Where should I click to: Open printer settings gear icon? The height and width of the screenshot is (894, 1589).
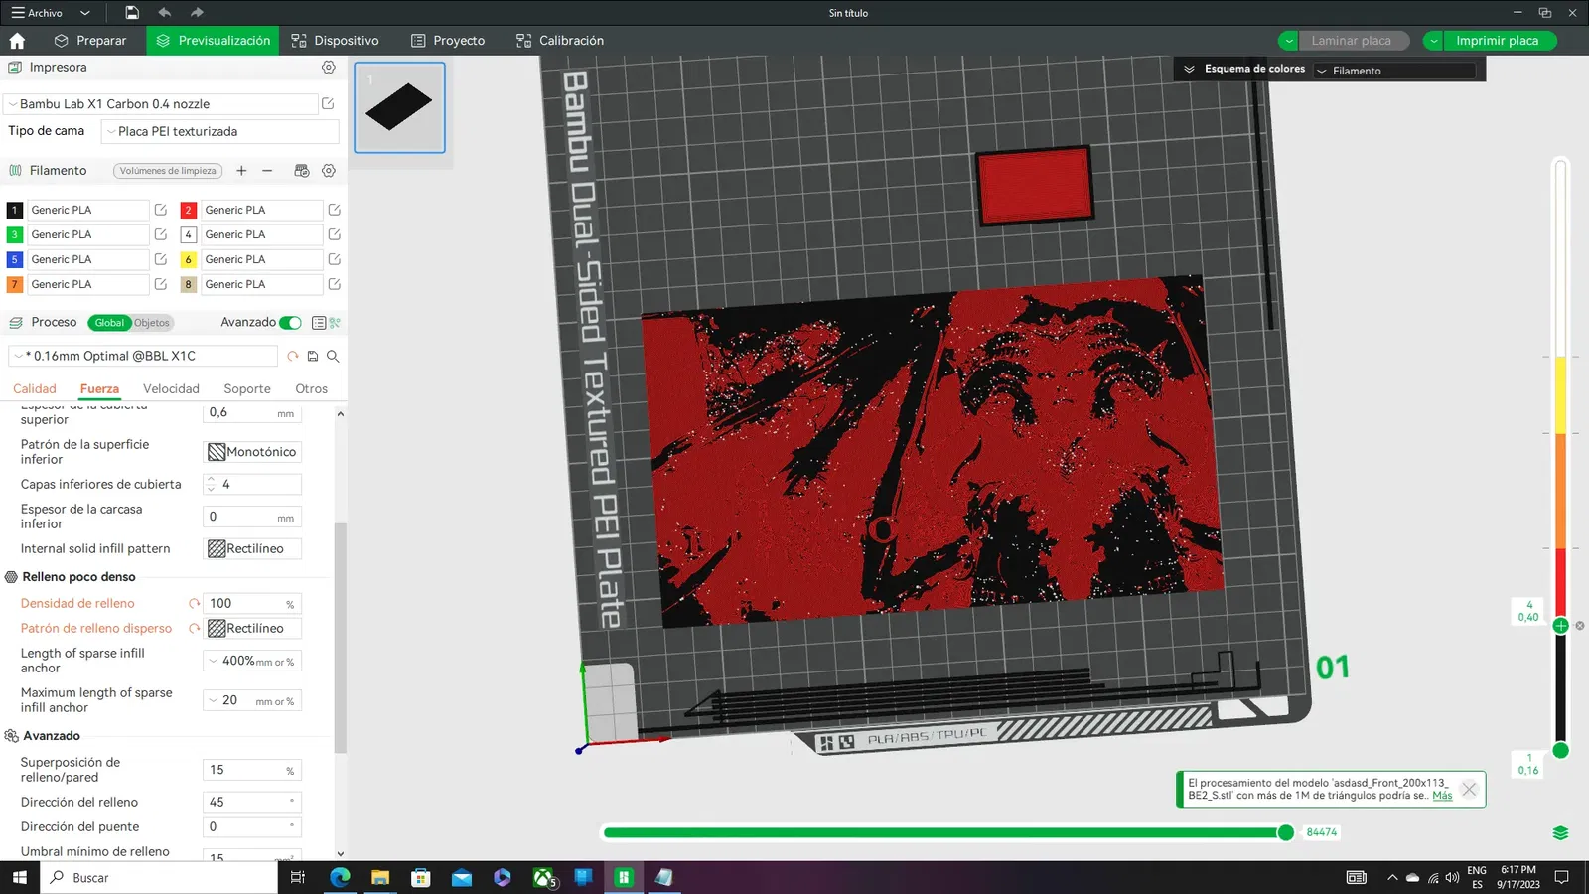[329, 68]
